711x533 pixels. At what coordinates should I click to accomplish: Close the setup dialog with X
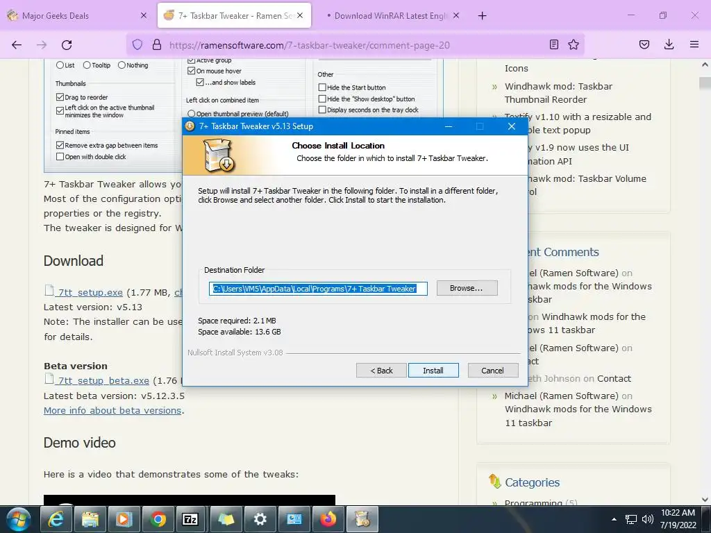click(x=512, y=126)
